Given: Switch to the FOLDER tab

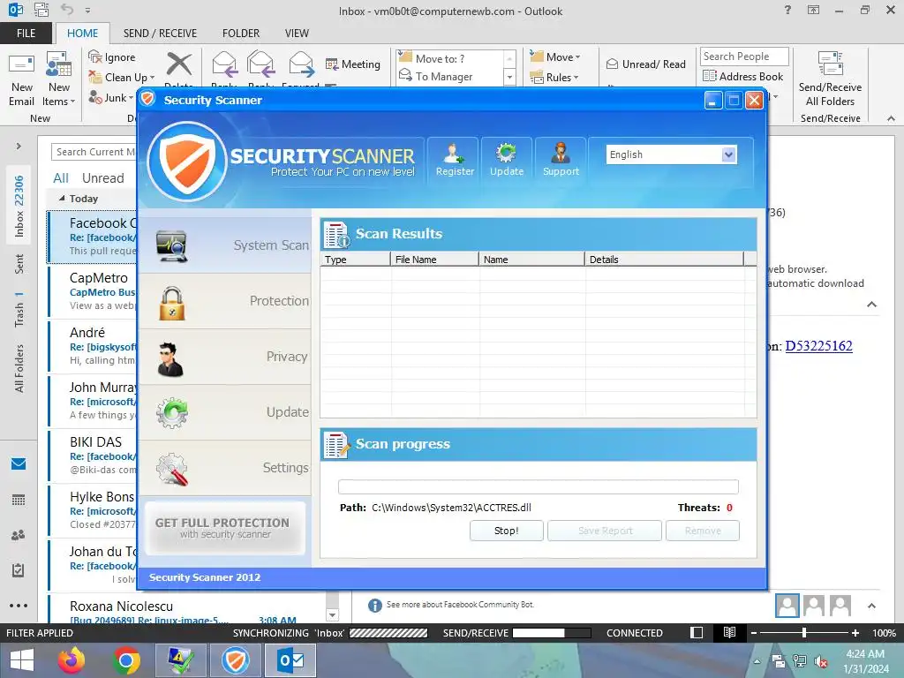Looking at the screenshot, I should [241, 33].
